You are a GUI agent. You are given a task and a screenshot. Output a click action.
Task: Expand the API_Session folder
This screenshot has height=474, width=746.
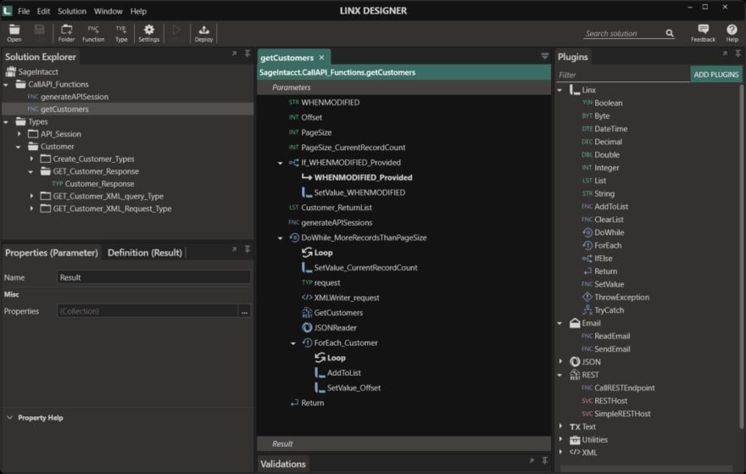pos(19,134)
